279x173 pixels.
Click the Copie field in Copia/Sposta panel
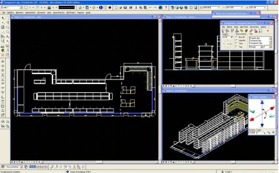259,133
